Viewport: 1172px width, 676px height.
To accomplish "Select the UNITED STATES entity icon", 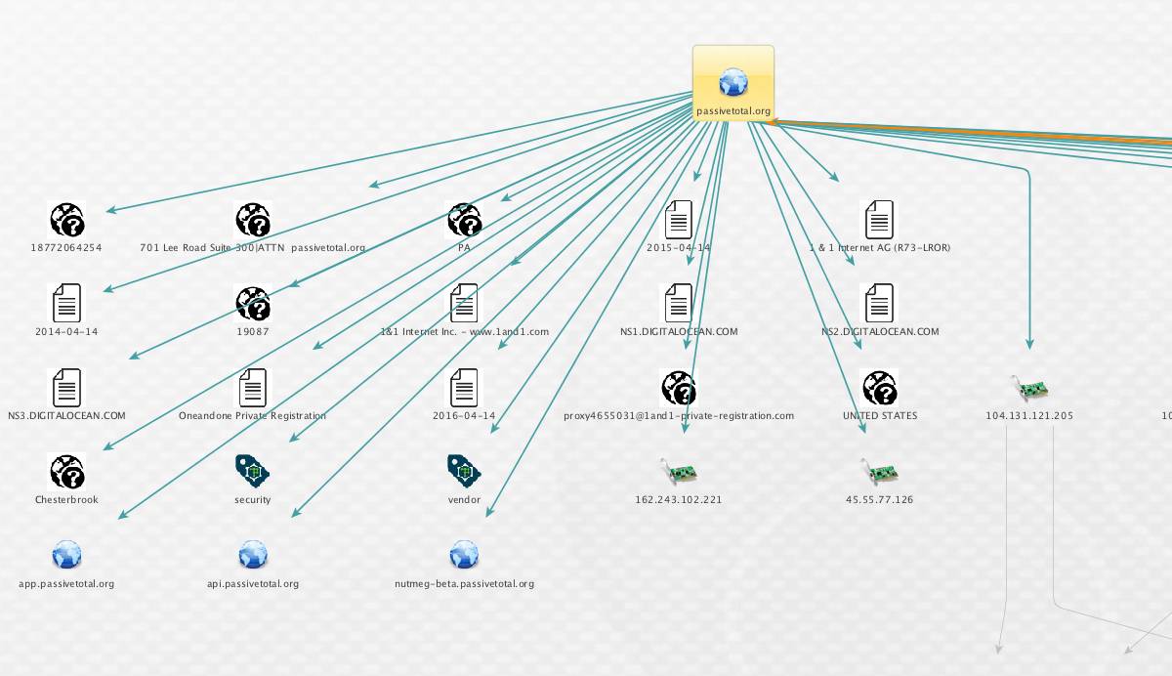I will coord(879,388).
